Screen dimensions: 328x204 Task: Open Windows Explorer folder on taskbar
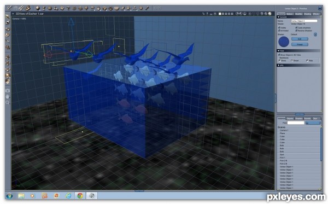click(x=21, y=196)
